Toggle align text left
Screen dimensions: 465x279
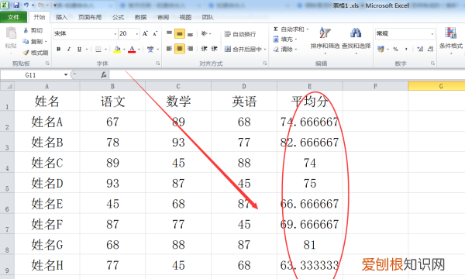click(169, 49)
